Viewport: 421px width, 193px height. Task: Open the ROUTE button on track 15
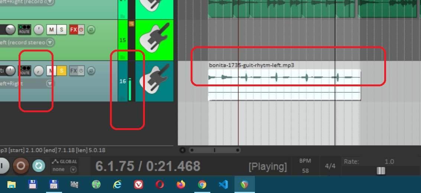(x=25, y=30)
